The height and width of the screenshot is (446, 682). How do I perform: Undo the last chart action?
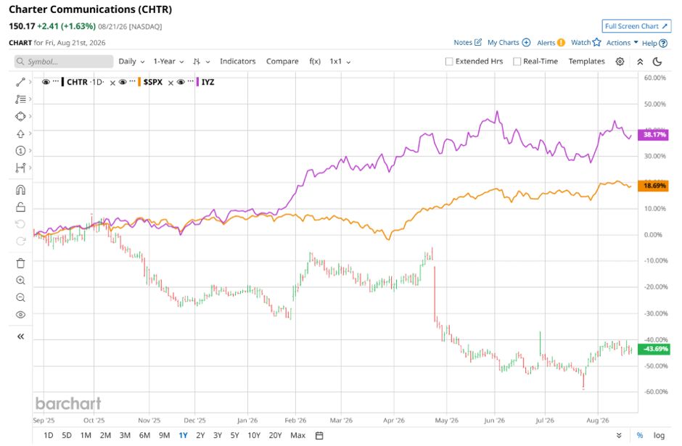[20, 224]
